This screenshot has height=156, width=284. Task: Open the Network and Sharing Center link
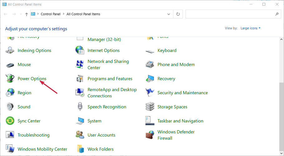pyautogui.click(x=108, y=65)
